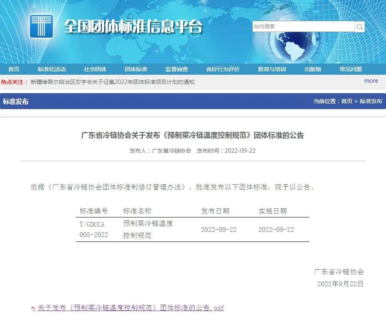This screenshot has width=386, height=325.
Task: Click the 2022-09-22 date under 实施日期
Action: [276, 230]
